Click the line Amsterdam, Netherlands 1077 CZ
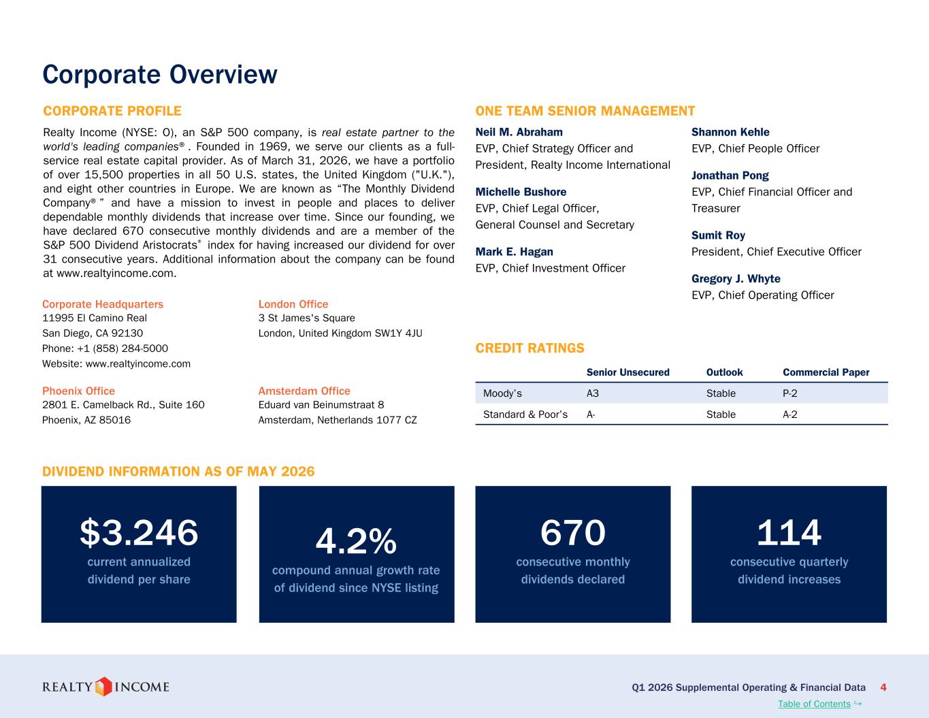The height and width of the screenshot is (718, 929). coord(338,420)
